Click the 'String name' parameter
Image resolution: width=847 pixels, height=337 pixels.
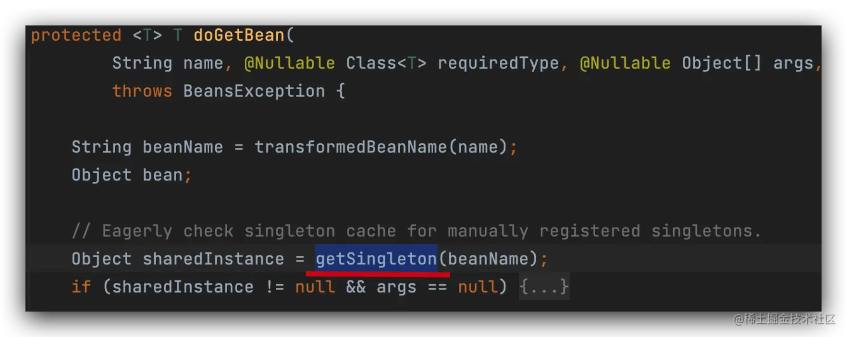(x=168, y=63)
